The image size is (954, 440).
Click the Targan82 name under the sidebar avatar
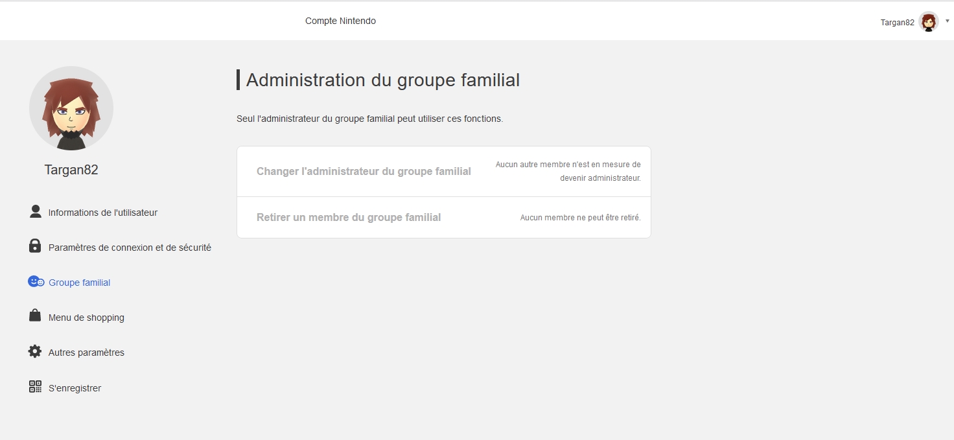71,170
